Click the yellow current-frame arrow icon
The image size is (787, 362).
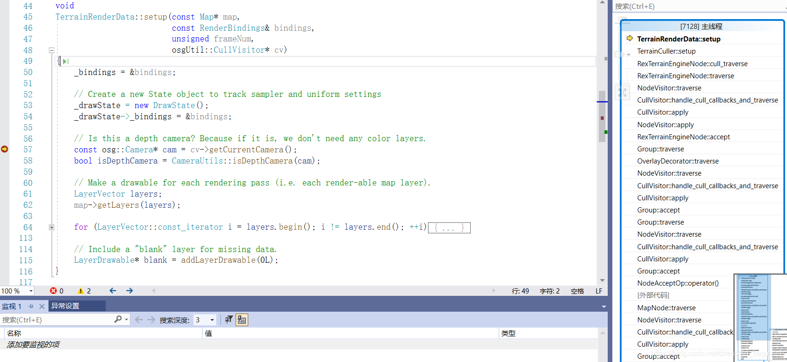click(630, 38)
